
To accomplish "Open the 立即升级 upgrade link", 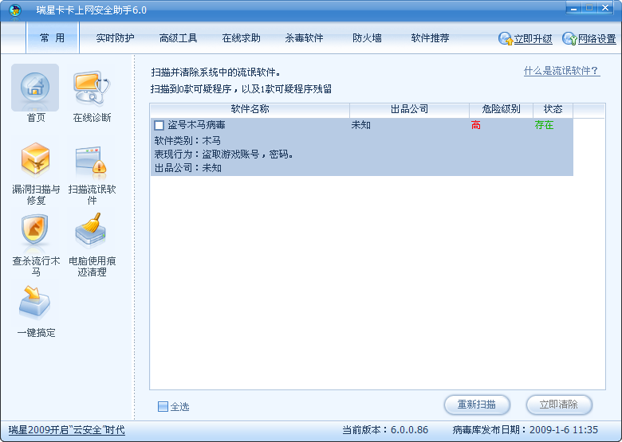I will click(x=533, y=39).
